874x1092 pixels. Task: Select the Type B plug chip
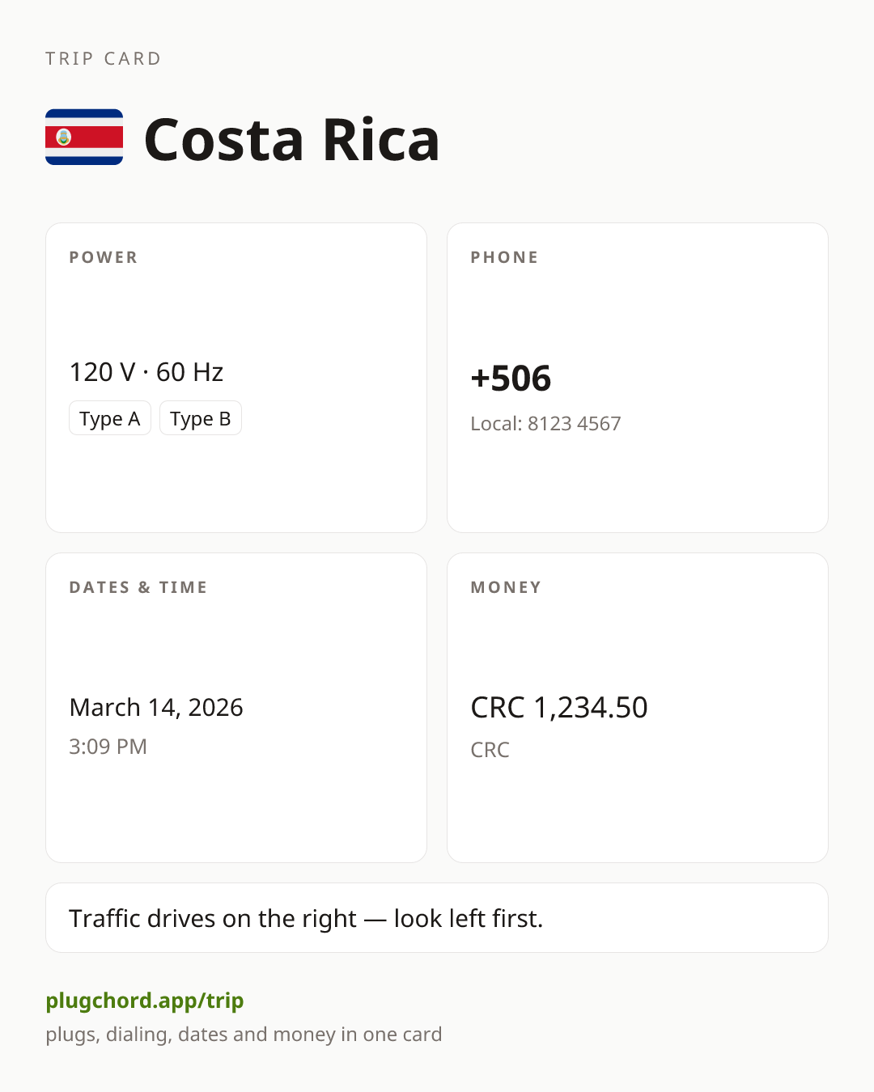click(201, 418)
